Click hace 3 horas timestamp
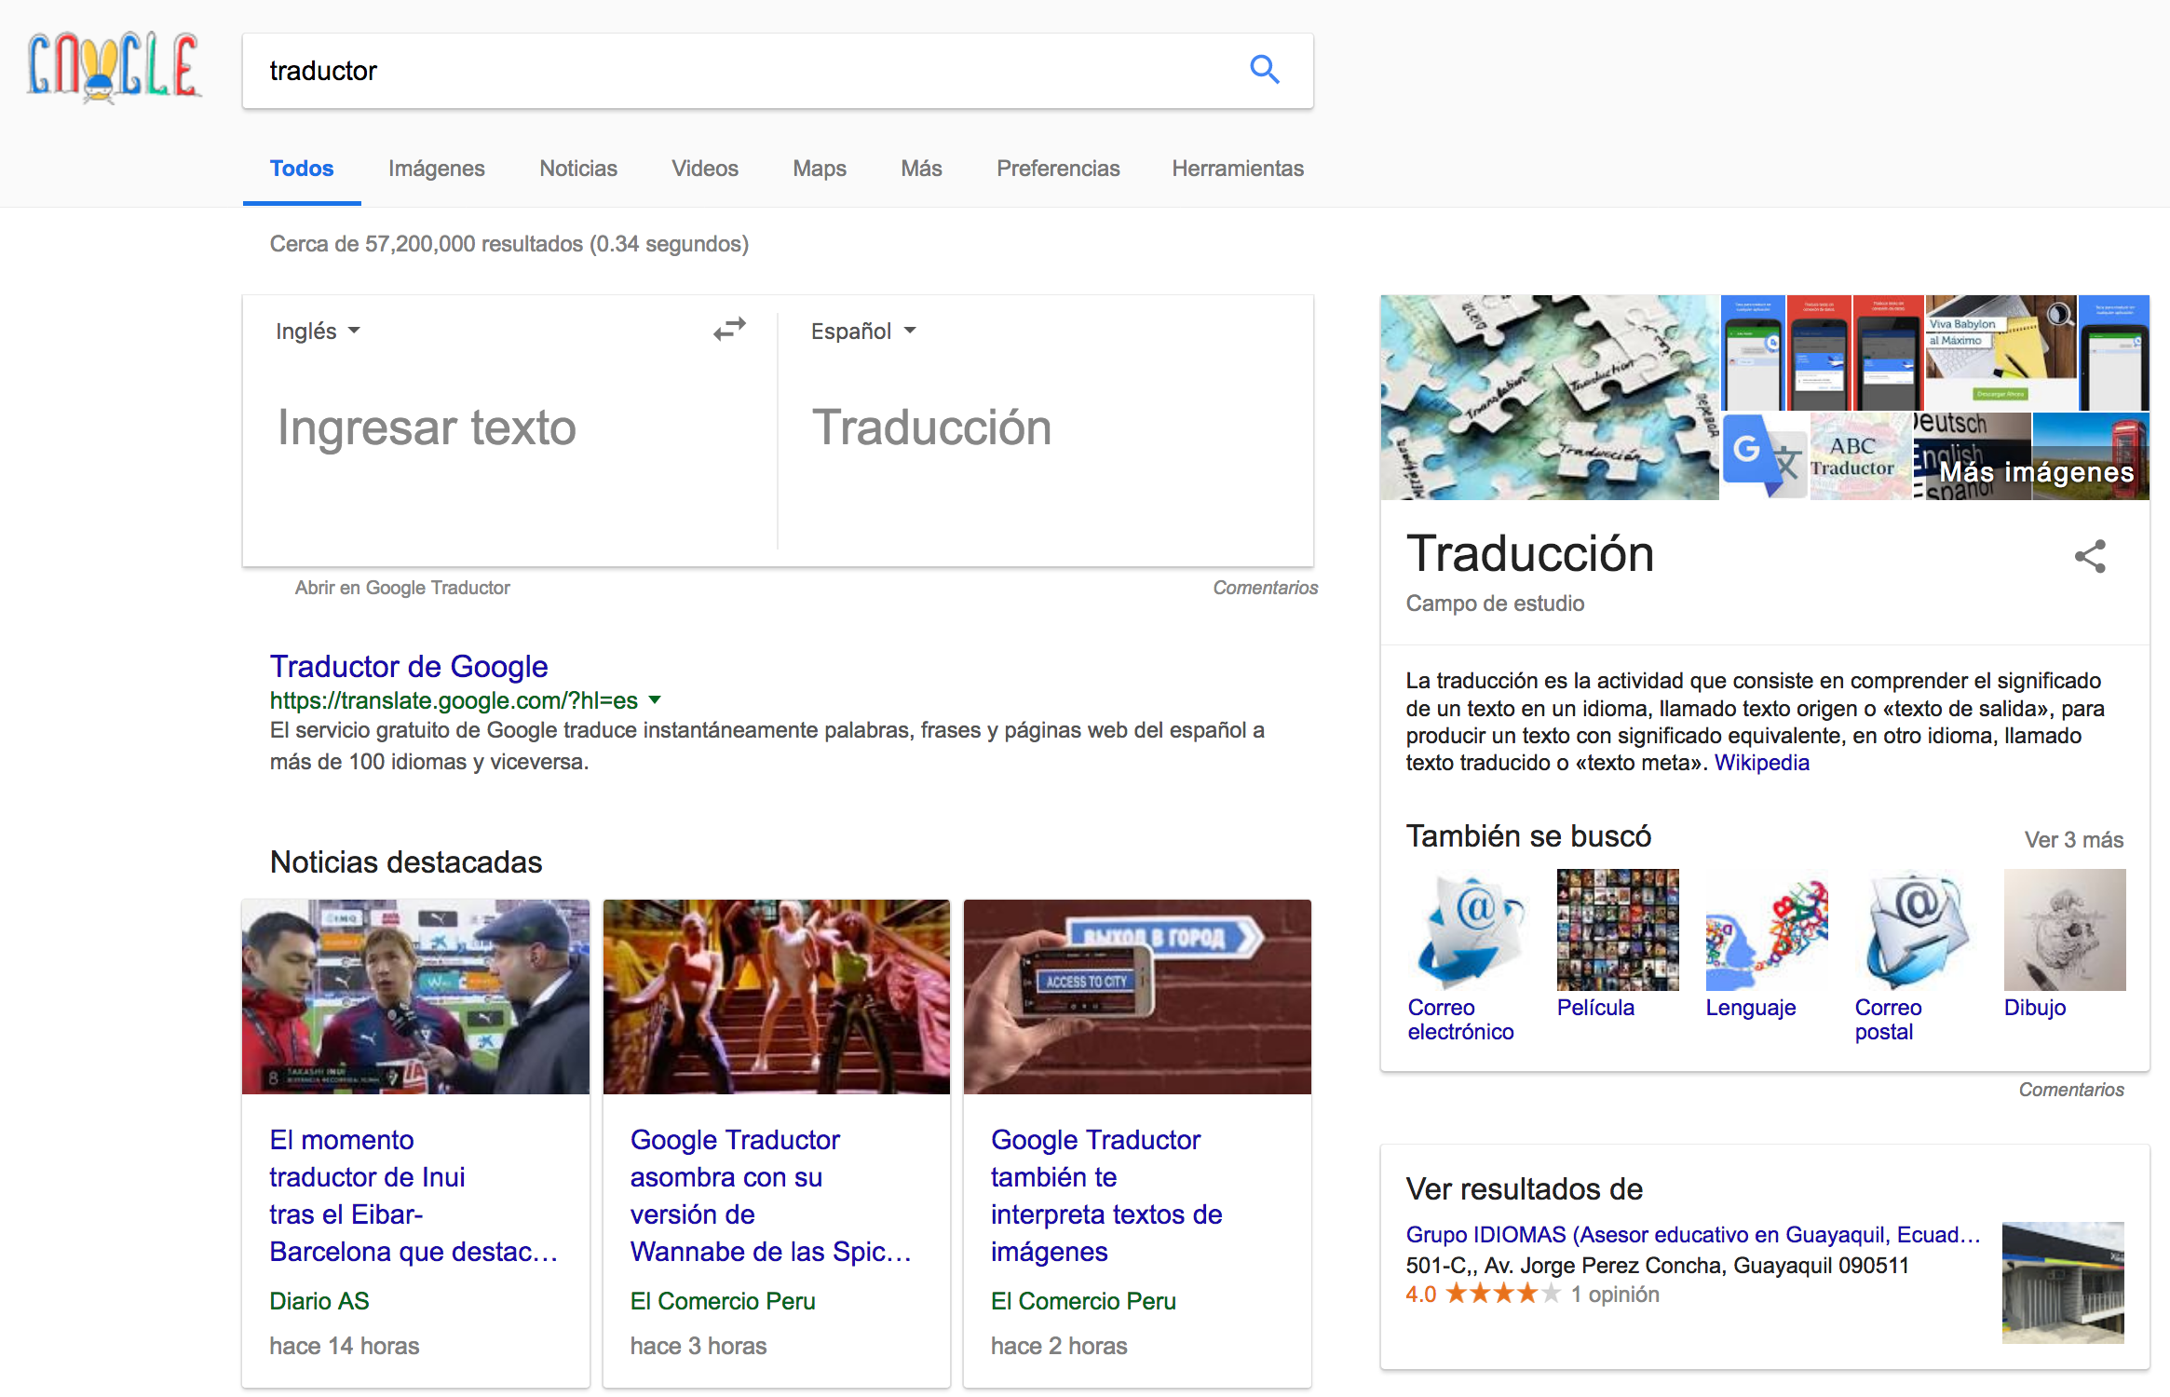 698,1347
